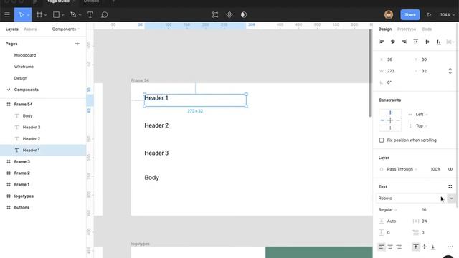The height and width of the screenshot is (258, 459).
Task: Switch to the Design tab
Action: click(x=385, y=29)
